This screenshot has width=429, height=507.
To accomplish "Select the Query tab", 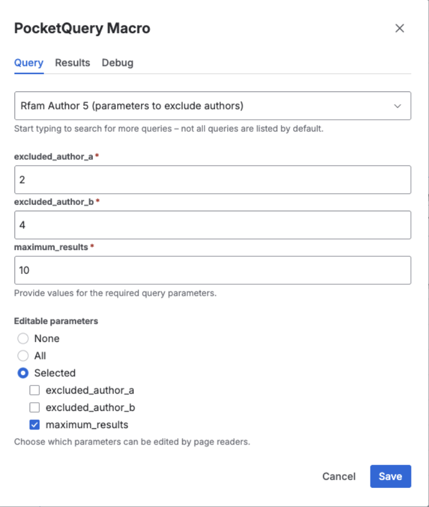I will 28,63.
